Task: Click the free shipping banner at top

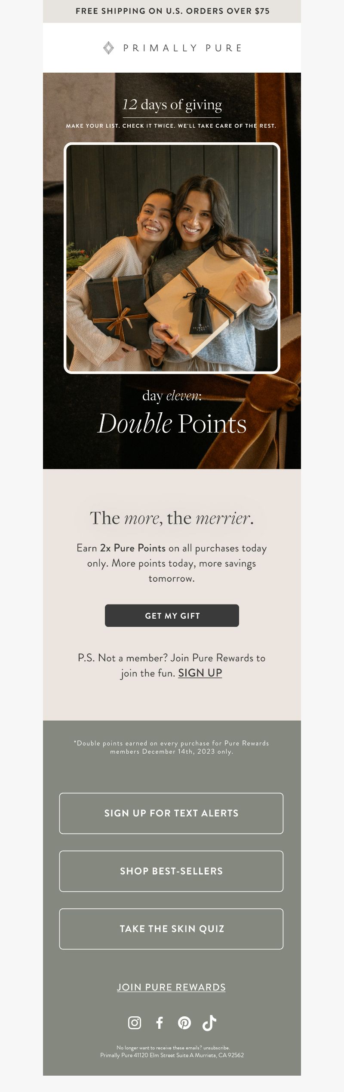Action: pos(172,11)
